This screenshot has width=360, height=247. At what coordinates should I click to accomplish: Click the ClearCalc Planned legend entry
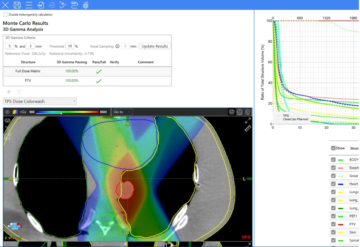coord(292,119)
